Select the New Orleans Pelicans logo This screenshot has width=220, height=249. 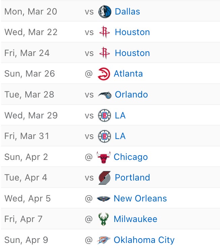click(x=104, y=199)
